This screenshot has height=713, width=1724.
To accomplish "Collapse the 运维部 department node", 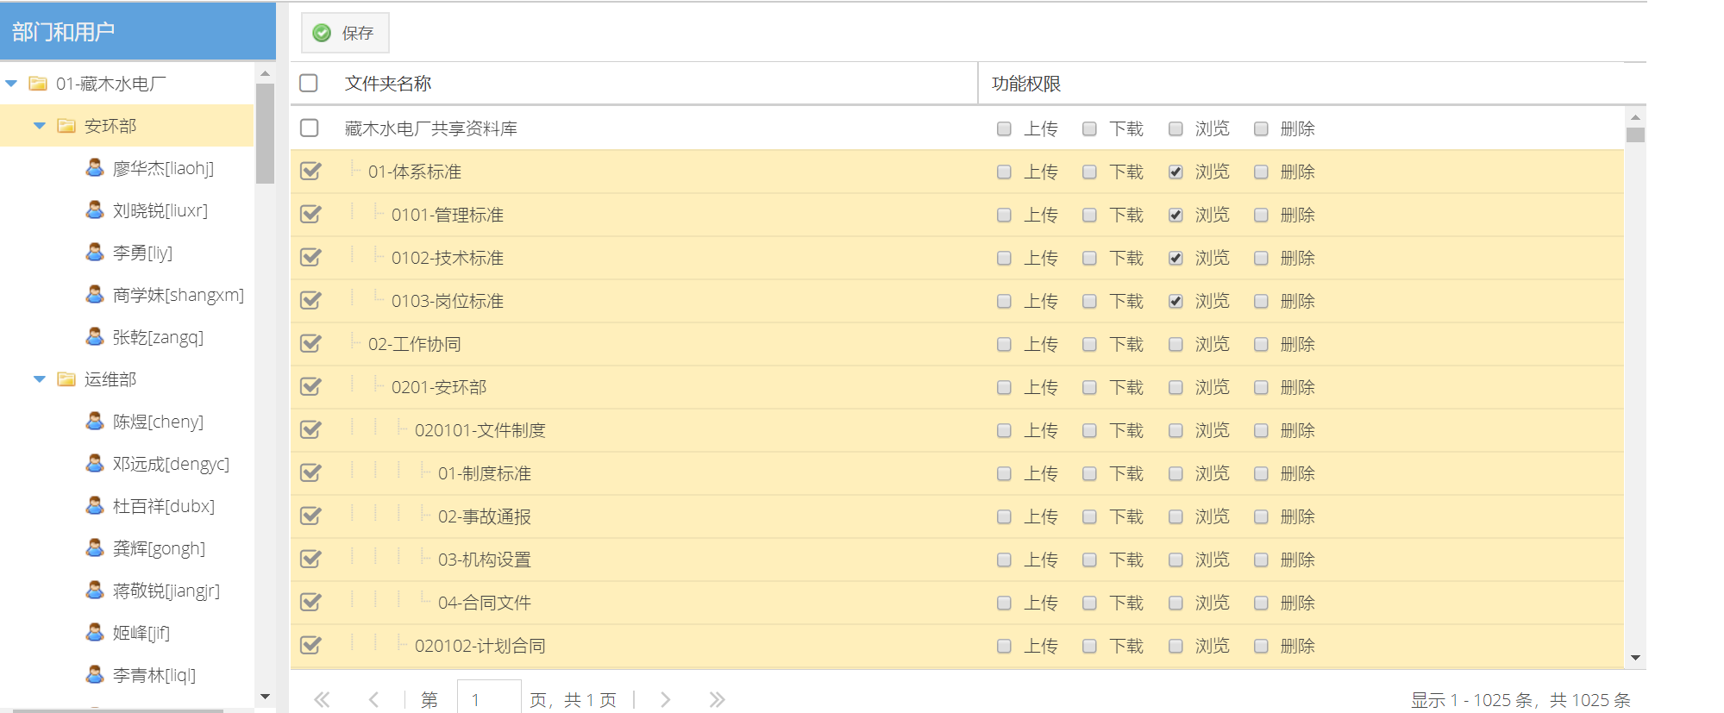I will pyautogui.click(x=39, y=379).
